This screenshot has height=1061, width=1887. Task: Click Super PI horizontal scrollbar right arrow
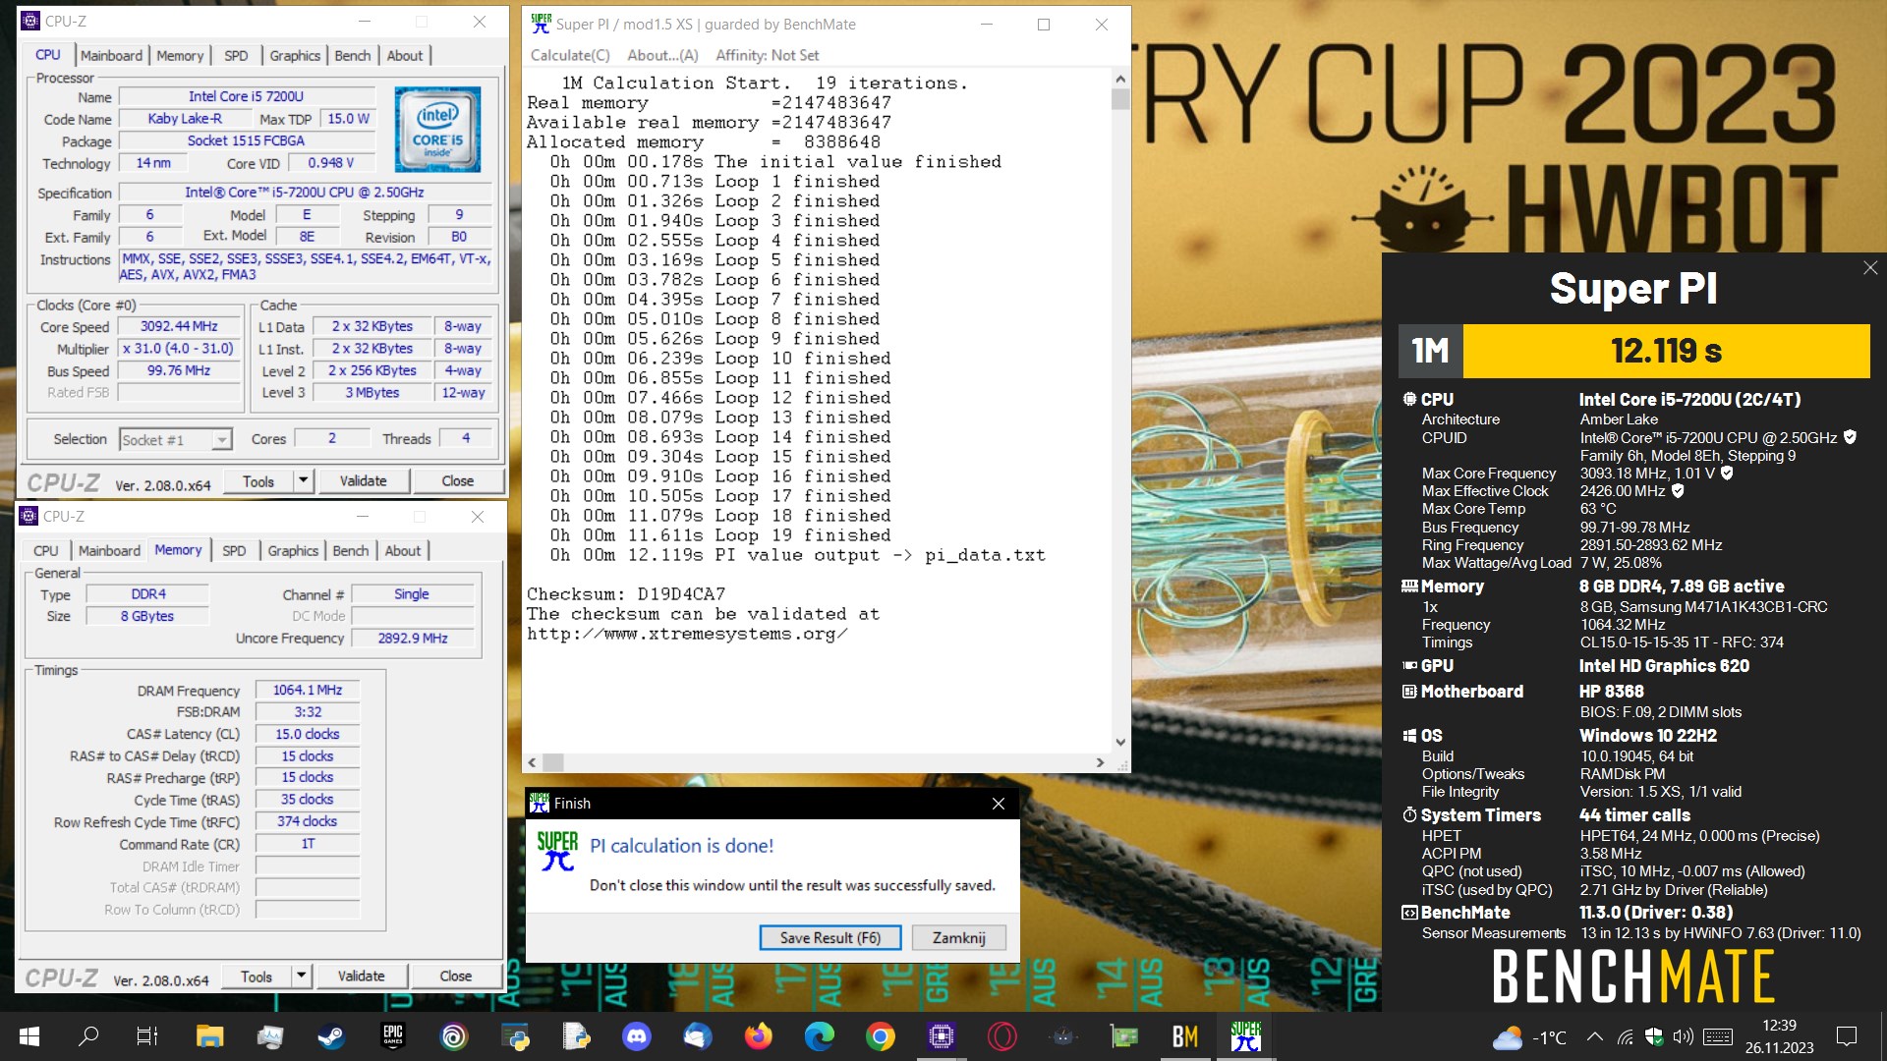[1100, 762]
